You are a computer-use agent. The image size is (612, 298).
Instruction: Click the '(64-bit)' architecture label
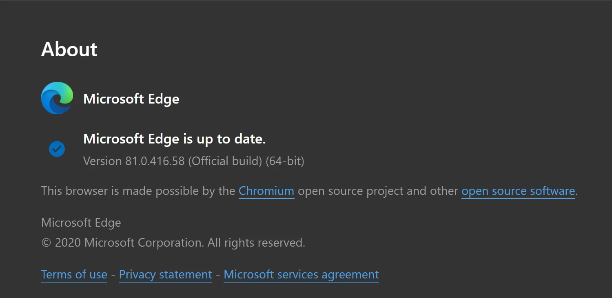[x=285, y=161]
